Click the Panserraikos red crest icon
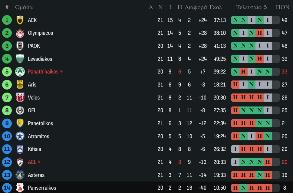The image size is (293, 193). click(20, 188)
